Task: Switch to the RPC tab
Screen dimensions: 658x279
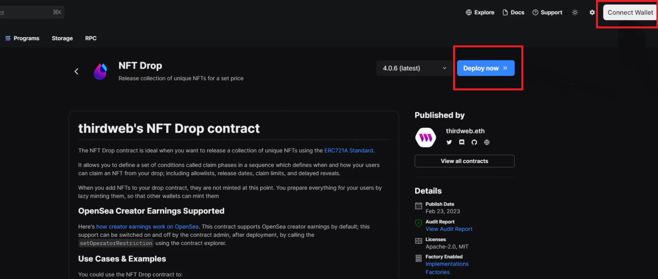Action: (91, 38)
